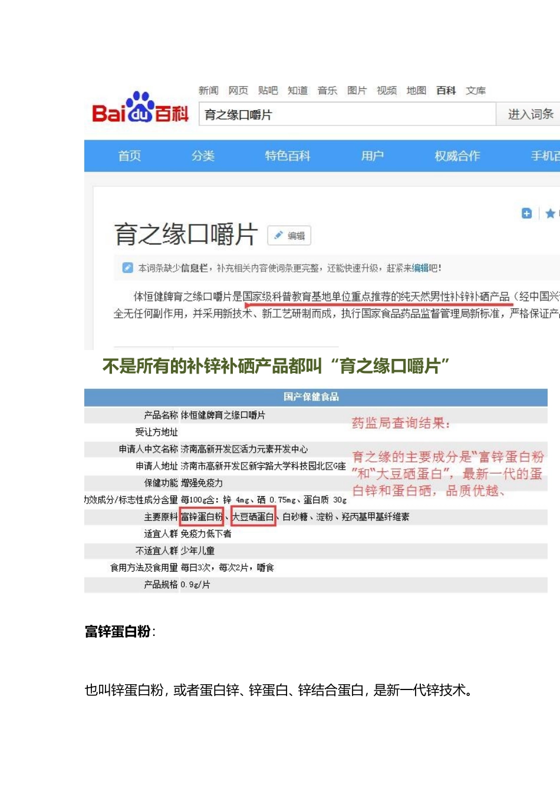Click the pencil edit icon beside title
Screen dimensions: 560x792
[278, 236]
